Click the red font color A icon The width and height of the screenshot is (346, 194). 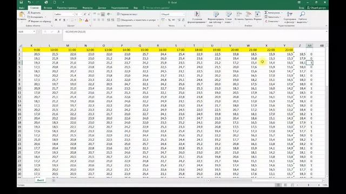click(x=86, y=20)
